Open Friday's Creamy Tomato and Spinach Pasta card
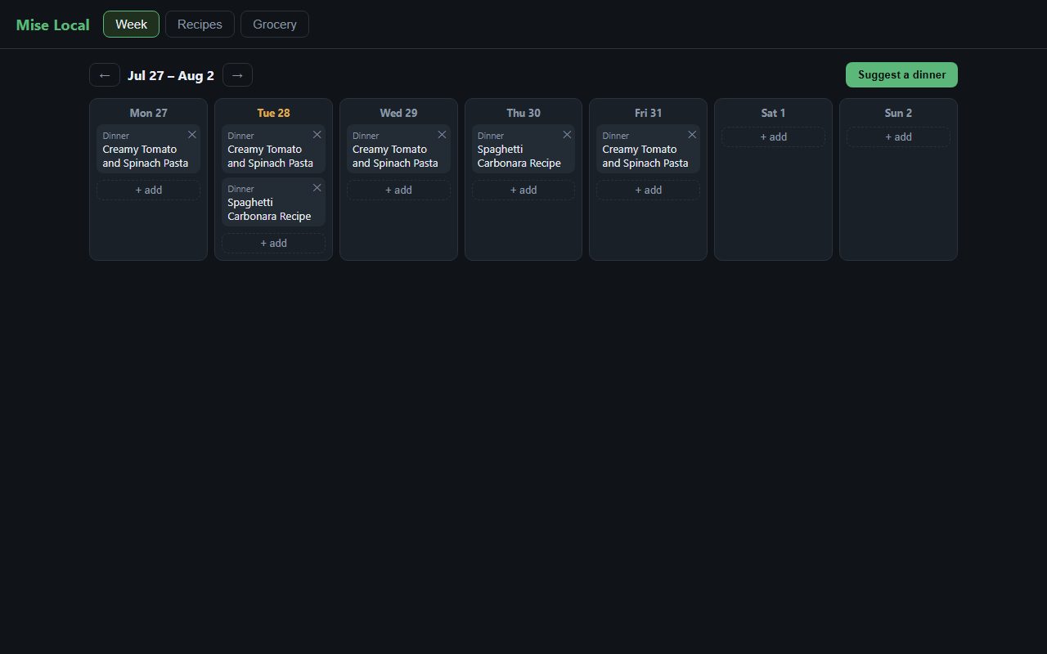1047x654 pixels. 648,149
